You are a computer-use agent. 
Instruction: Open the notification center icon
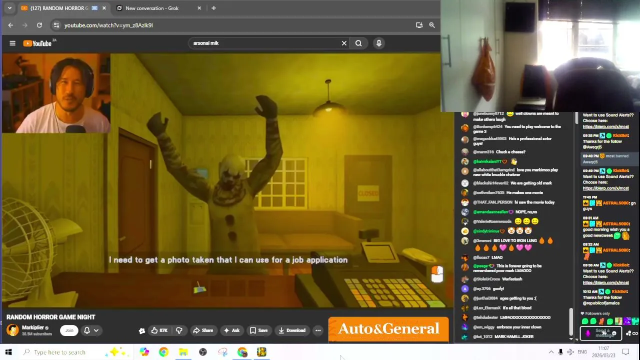pyautogui.click(x=625, y=352)
